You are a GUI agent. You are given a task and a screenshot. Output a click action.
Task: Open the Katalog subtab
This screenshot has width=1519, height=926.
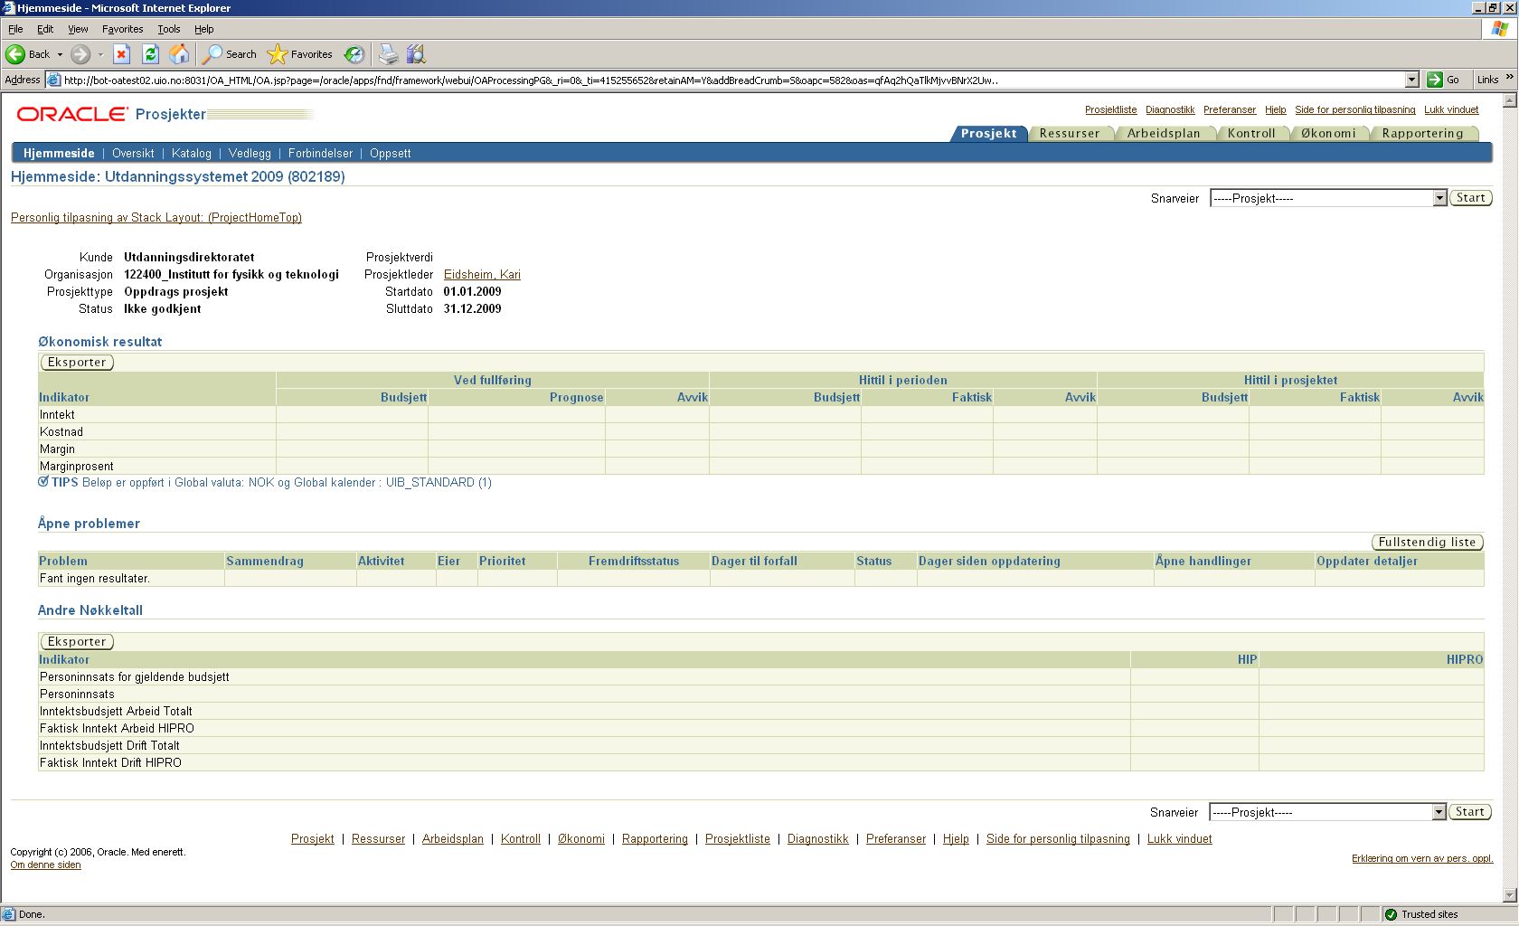point(192,153)
